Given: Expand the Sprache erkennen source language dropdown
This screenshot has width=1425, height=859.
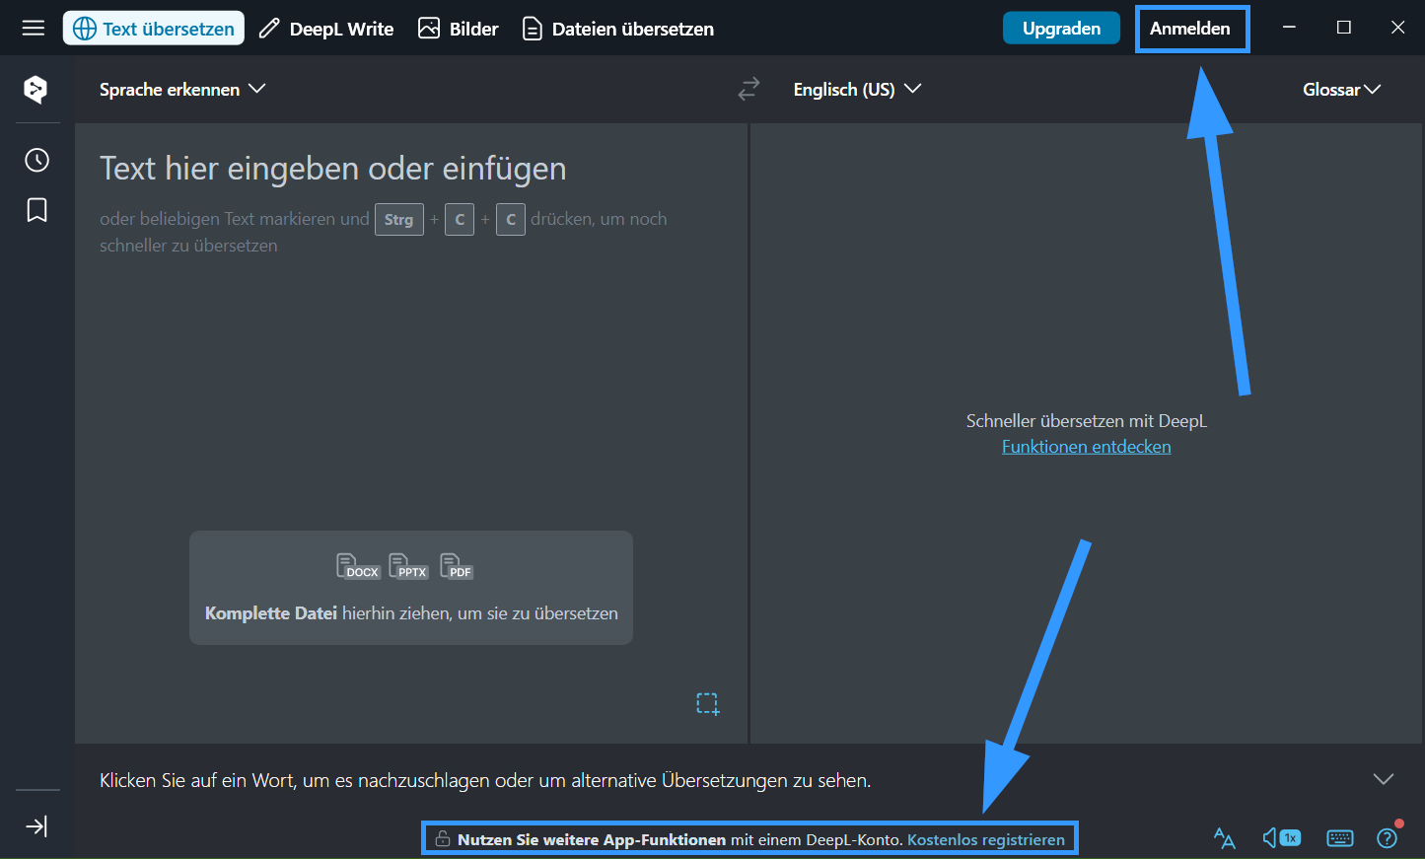Looking at the screenshot, I should 182,89.
